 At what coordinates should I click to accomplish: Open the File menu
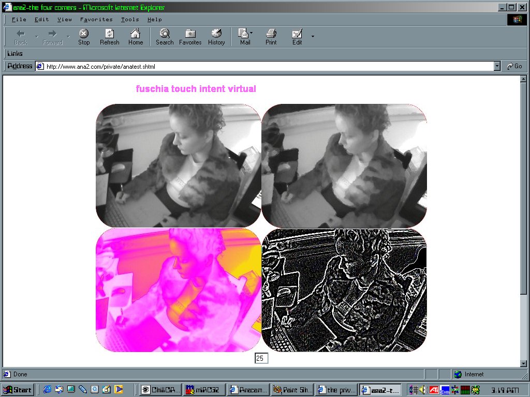(19, 20)
